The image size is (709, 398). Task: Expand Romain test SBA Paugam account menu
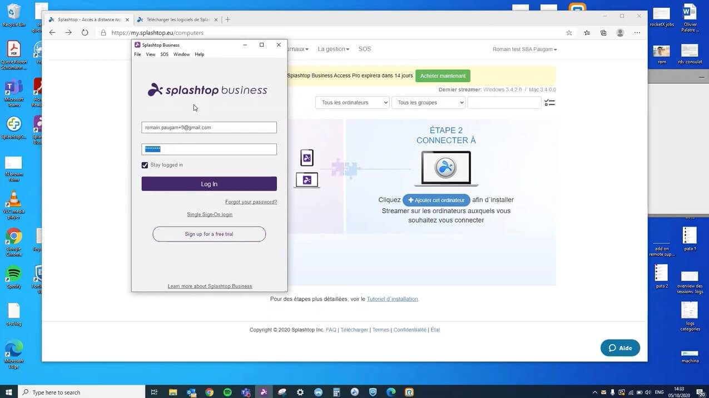pos(524,49)
